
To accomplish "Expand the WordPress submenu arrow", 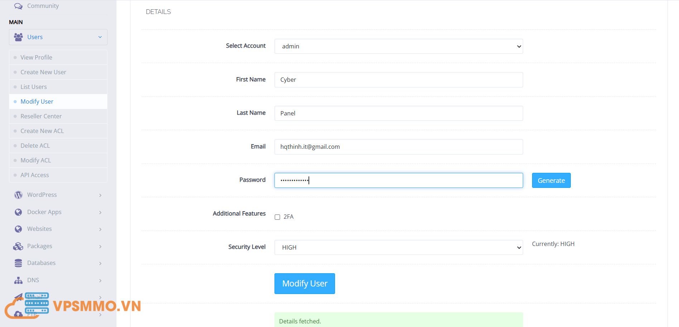I will pos(100,195).
